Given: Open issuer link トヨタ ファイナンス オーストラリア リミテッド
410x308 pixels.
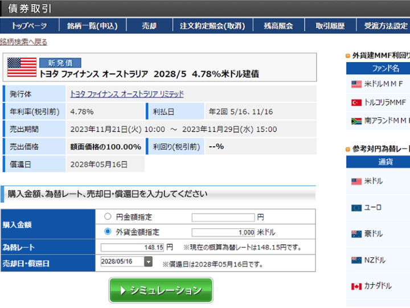Looking at the screenshot, I should (x=127, y=94).
